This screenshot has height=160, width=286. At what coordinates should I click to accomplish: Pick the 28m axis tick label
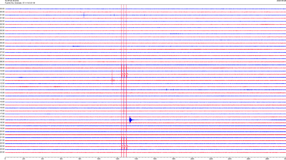pos(267,159)
